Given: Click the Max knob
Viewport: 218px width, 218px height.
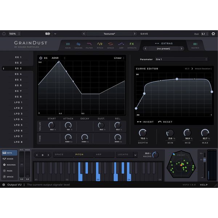Looking at the screenshot, I should click(205, 133).
